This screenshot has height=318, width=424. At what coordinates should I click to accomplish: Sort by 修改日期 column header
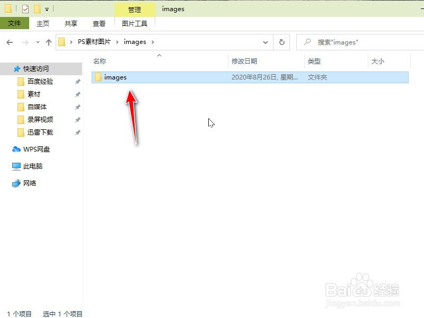(x=244, y=61)
